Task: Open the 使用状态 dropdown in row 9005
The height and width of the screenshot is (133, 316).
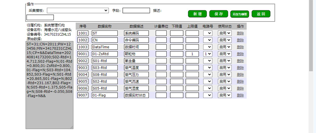Action: [x=225, y=81]
